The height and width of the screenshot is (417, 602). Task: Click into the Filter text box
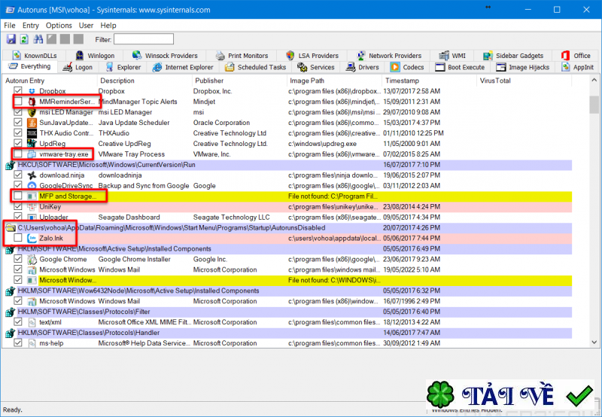(x=143, y=39)
